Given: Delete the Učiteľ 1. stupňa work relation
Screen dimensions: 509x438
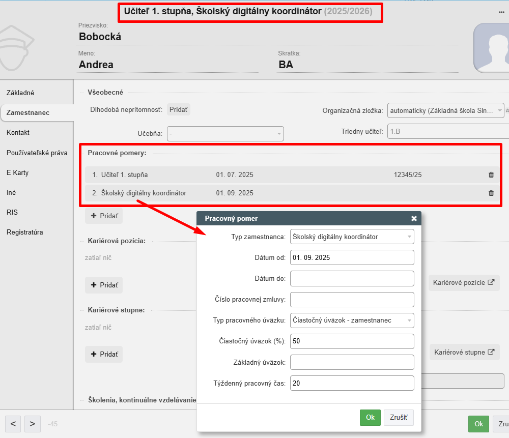Looking at the screenshot, I should (x=491, y=174).
